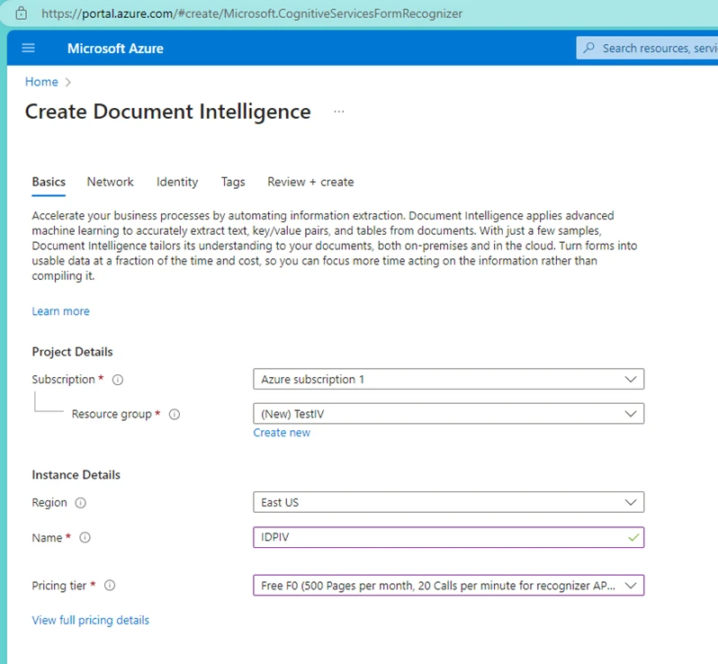
Task: Click the Subscription info icon
Action: pyautogui.click(x=118, y=380)
